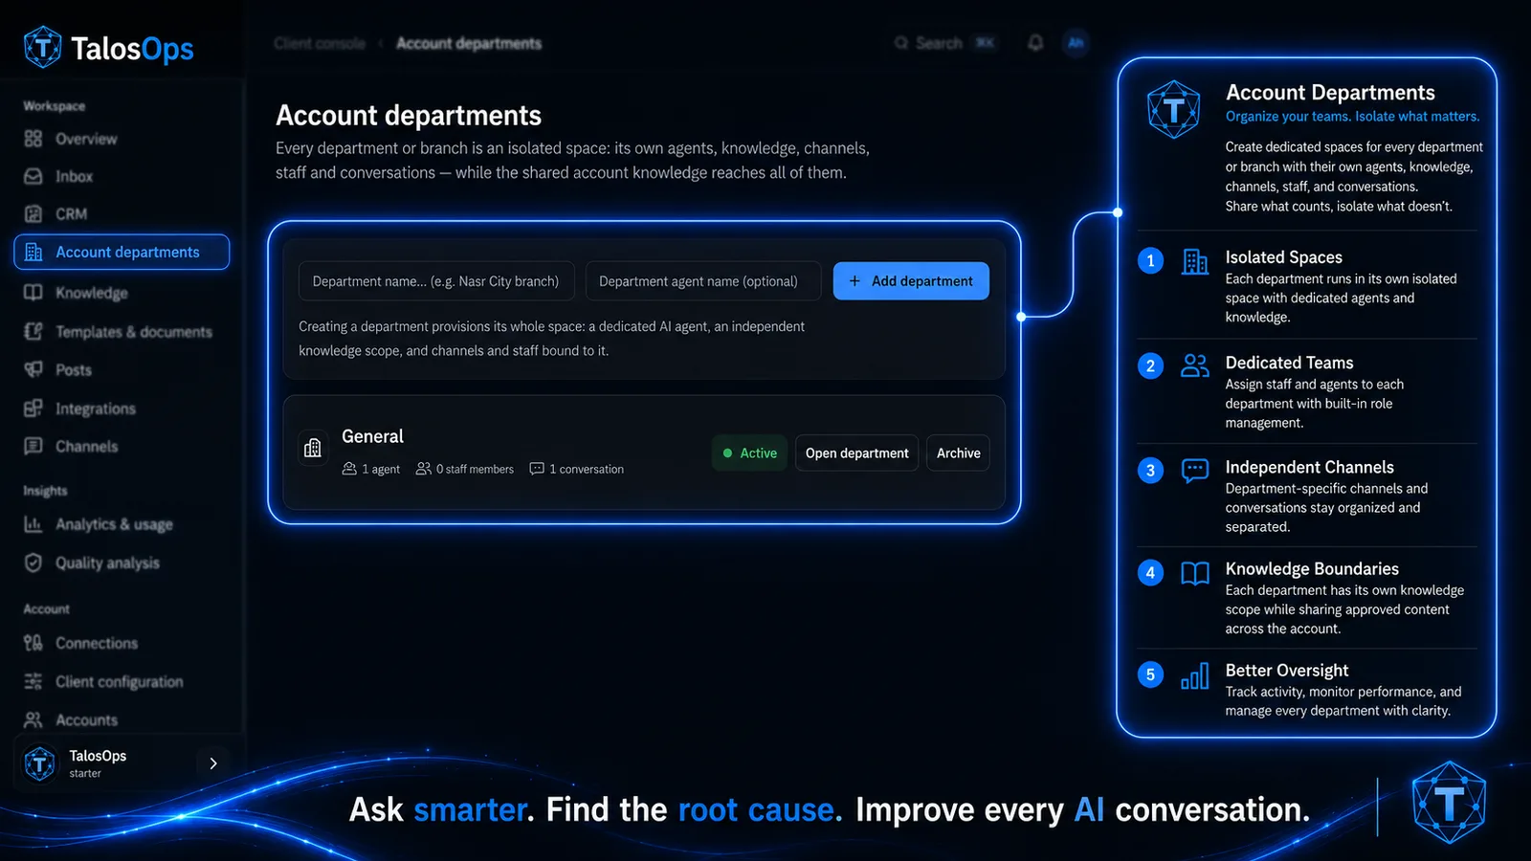Click the "General" department name
The height and width of the screenshot is (861, 1531).
[372, 436]
